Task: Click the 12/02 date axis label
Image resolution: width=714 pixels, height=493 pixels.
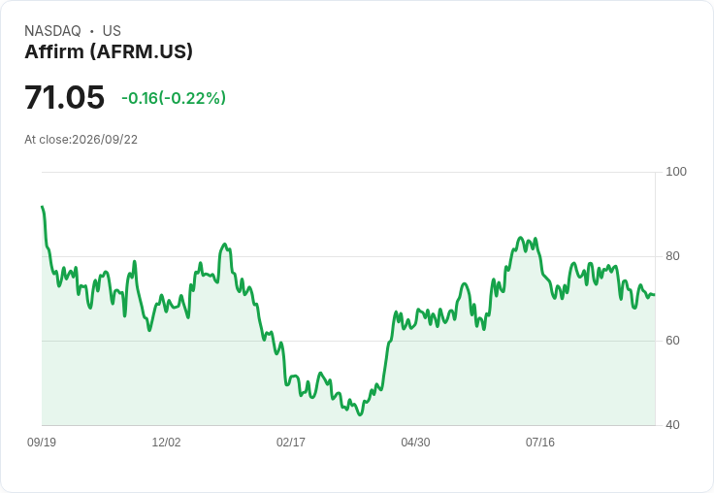Action: coord(166,442)
